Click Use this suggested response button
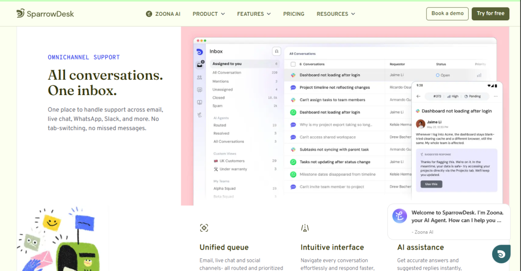The width and height of the screenshot is (521, 271). click(x=431, y=184)
